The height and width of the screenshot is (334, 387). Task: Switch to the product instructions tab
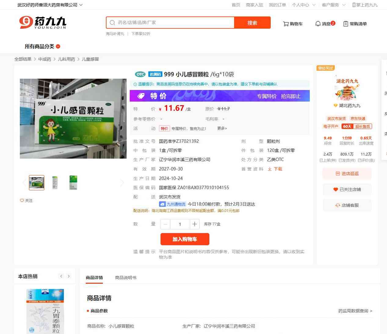click(125, 278)
